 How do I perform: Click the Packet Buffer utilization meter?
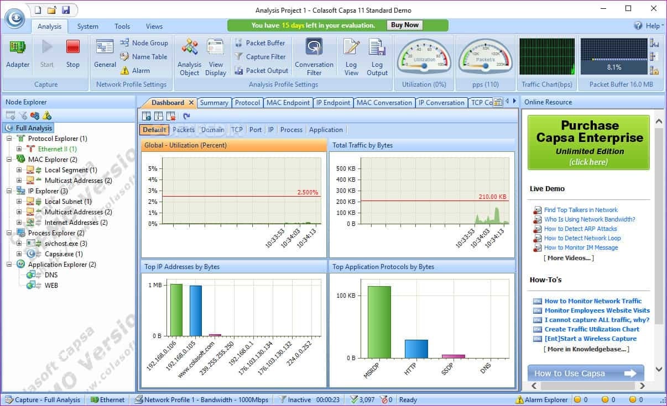(614, 55)
